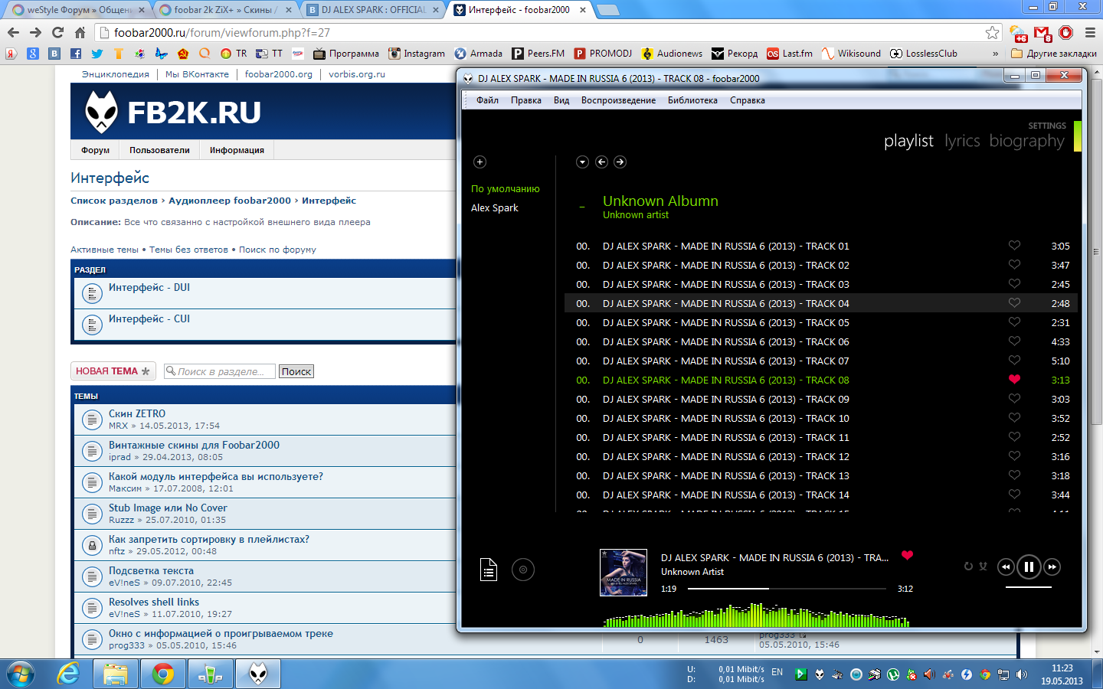Open the Справка menu
The height and width of the screenshot is (689, 1103).
(748, 100)
